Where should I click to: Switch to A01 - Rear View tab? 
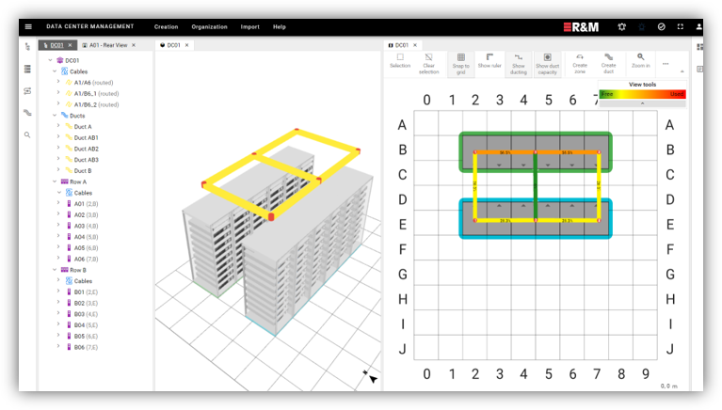[108, 45]
